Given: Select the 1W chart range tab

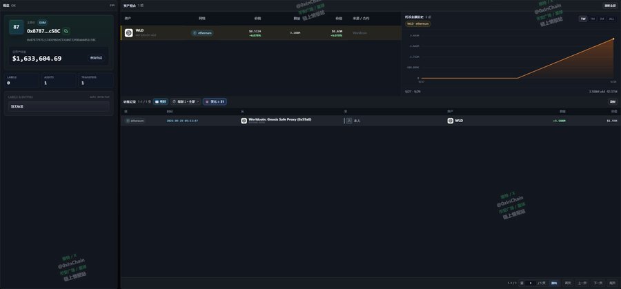Looking at the screenshot, I should point(583,19).
